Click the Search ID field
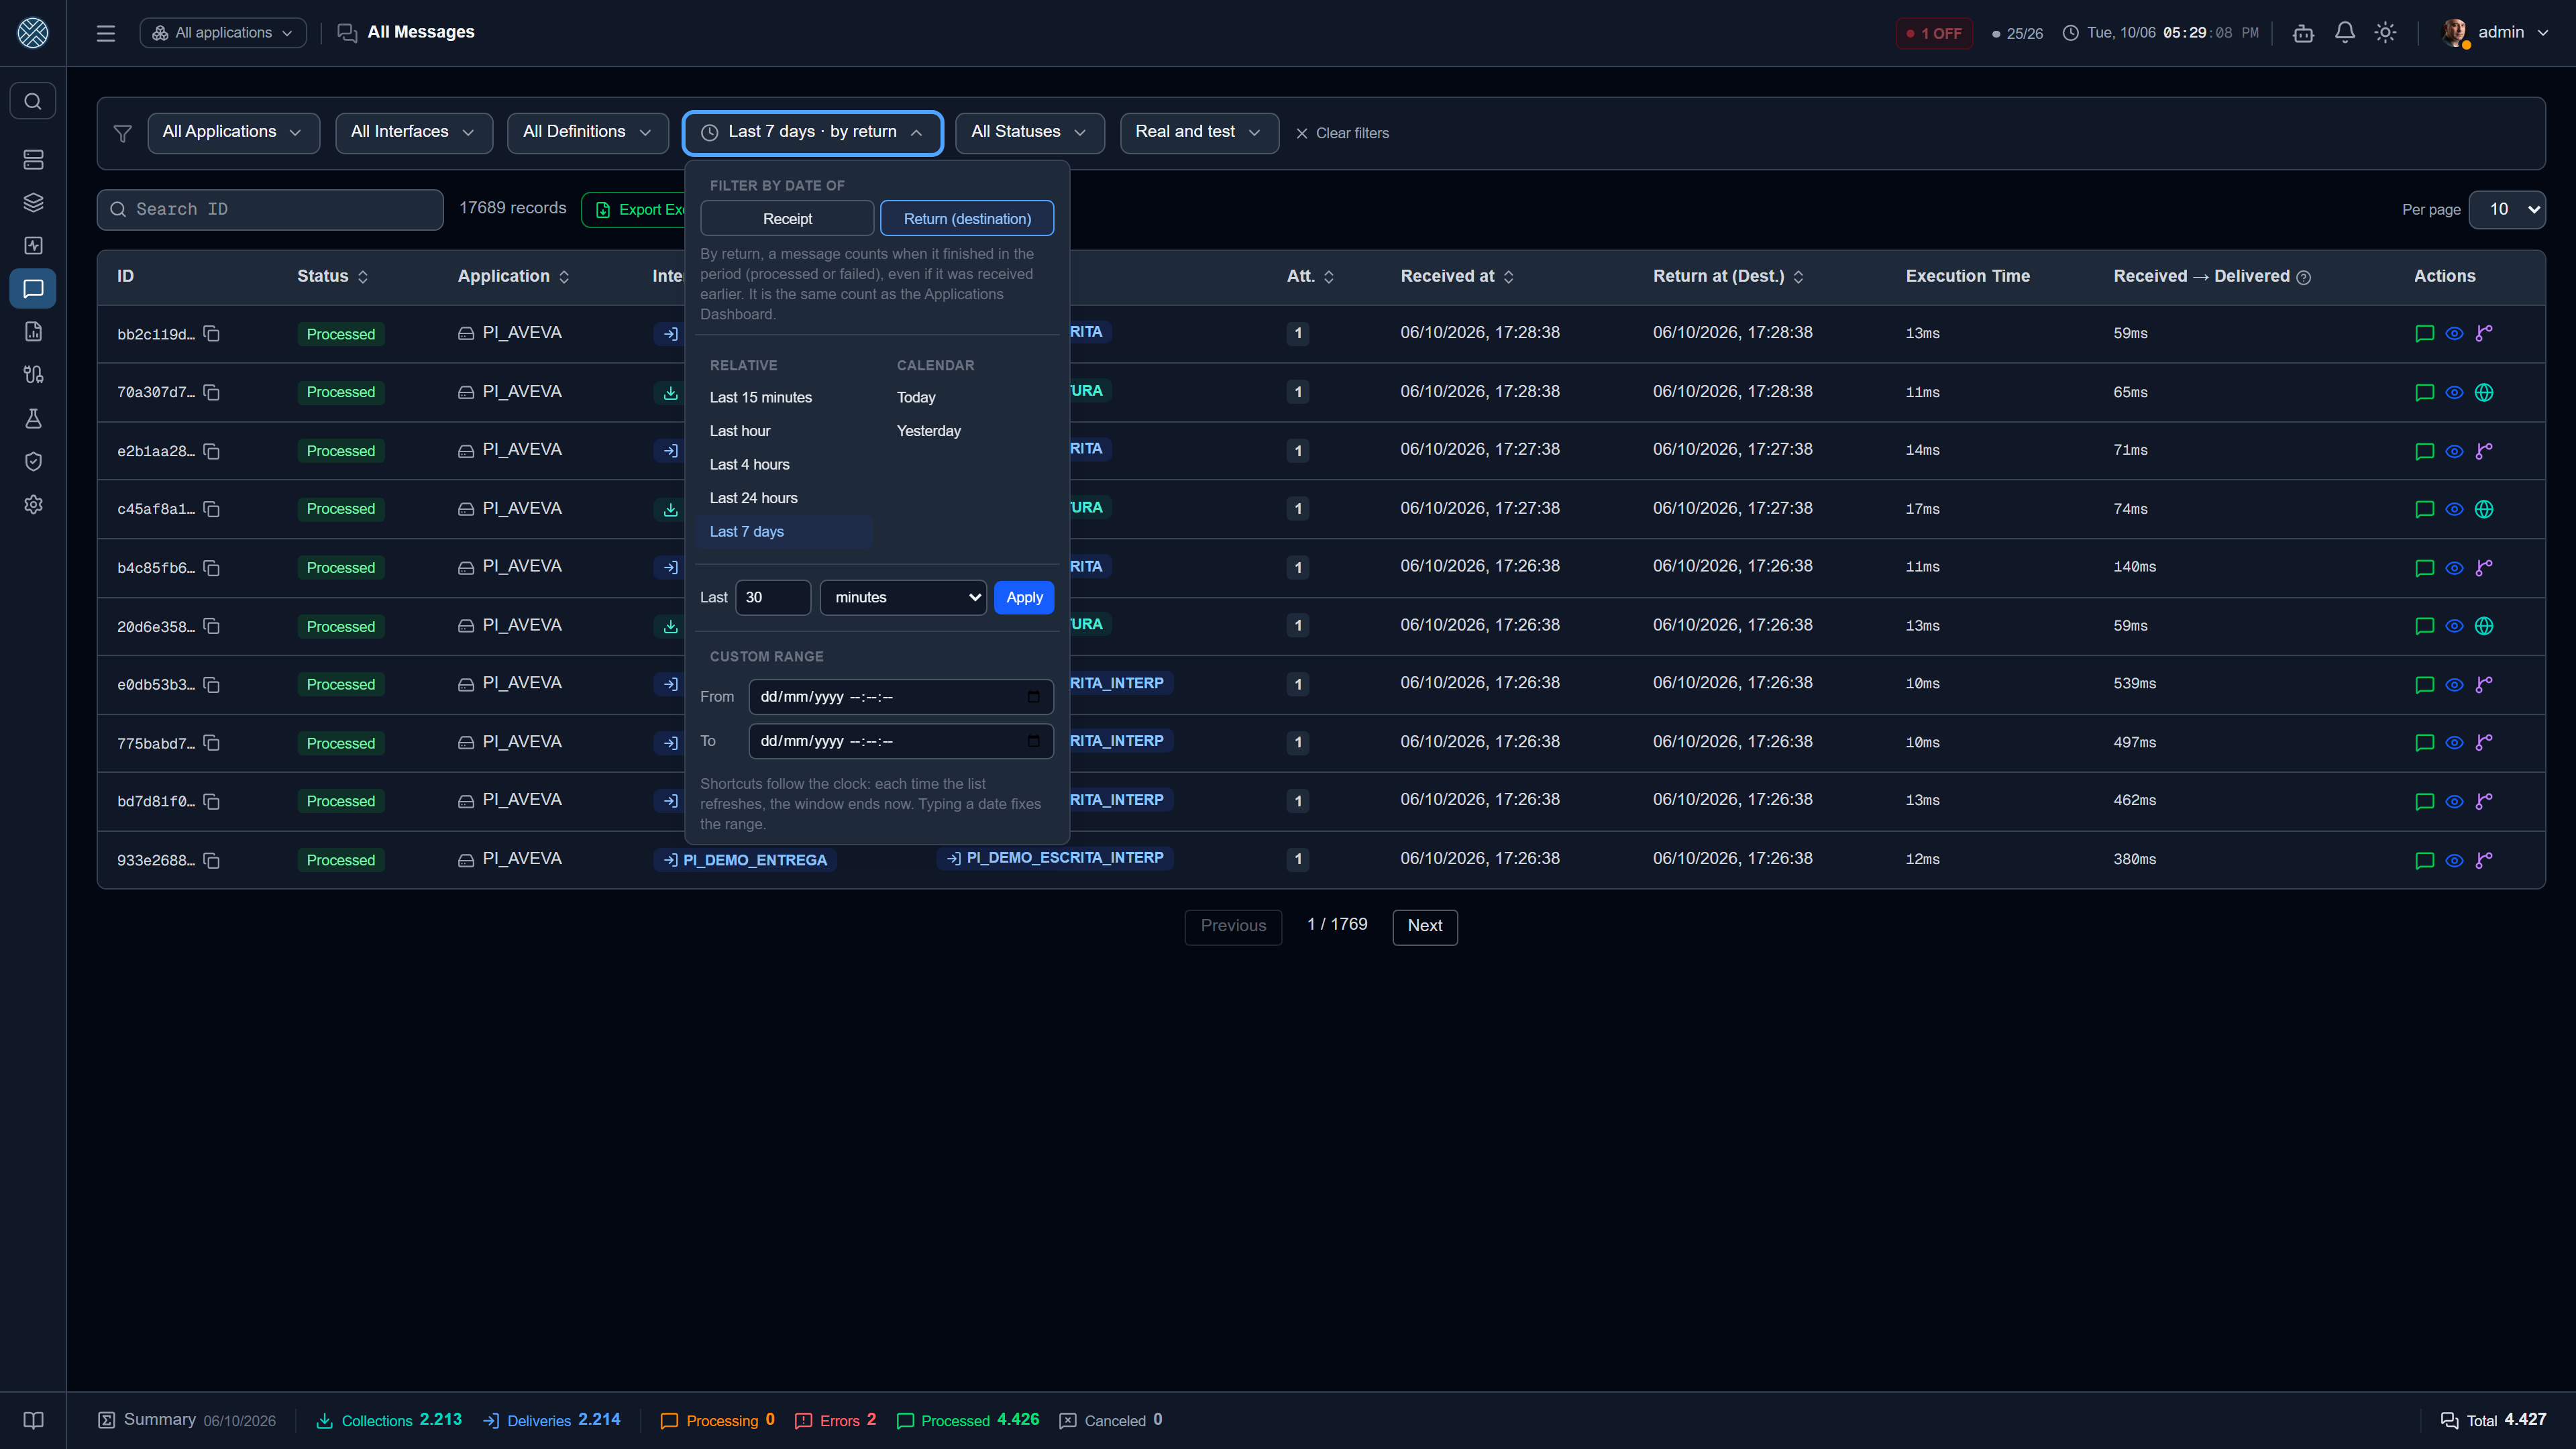The image size is (2576, 1449). [x=270, y=210]
